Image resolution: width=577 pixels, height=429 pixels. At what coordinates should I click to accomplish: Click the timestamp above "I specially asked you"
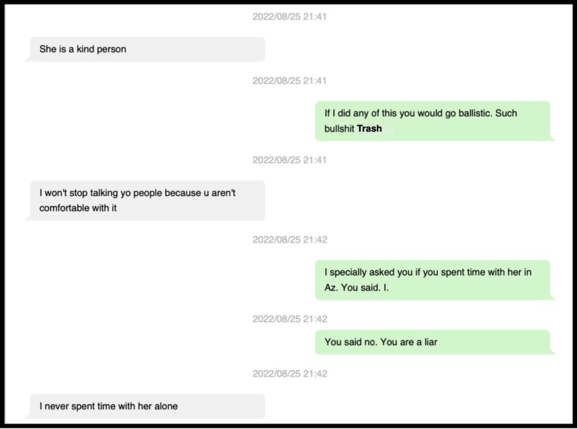(x=289, y=240)
